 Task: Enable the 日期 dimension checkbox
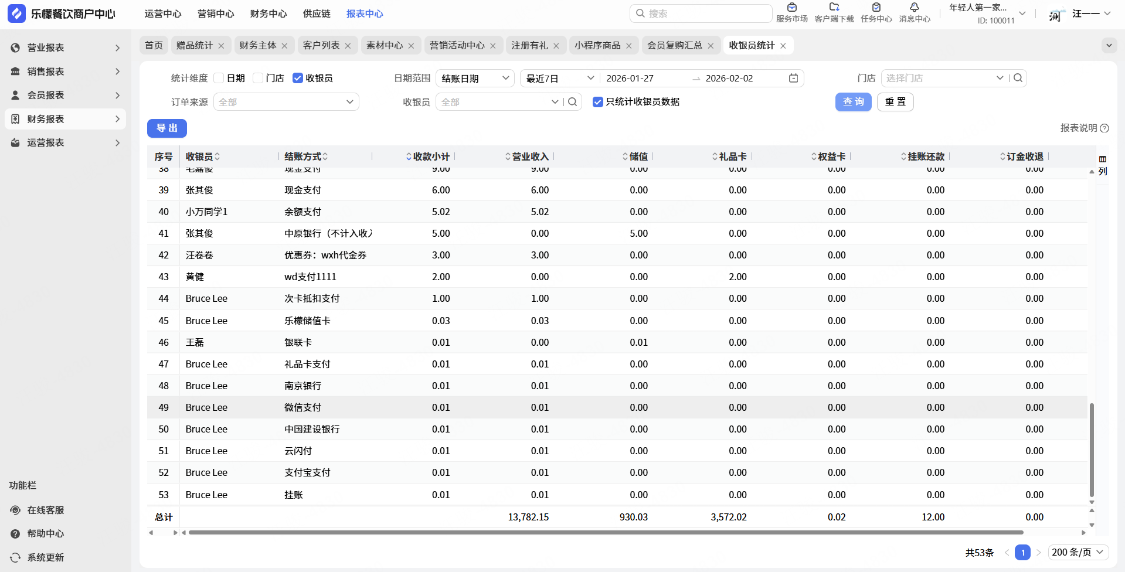point(219,79)
